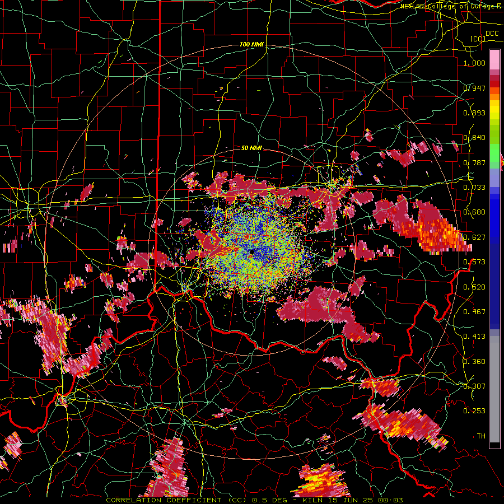The width and height of the screenshot is (504, 504).
Task: Click the 0.573 legend value
Action: [474, 262]
